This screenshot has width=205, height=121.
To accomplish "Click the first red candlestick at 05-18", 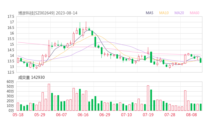I will pyautogui.click(x=18, y=60).
